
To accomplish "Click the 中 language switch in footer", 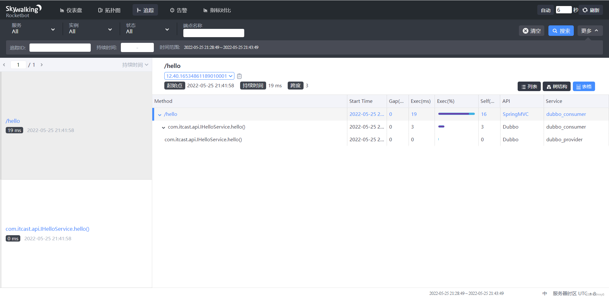I will pos(545,293).
